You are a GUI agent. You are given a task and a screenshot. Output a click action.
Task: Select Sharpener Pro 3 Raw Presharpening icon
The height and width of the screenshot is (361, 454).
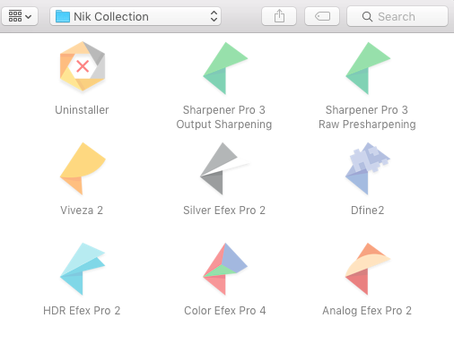(x=368, y=68)
